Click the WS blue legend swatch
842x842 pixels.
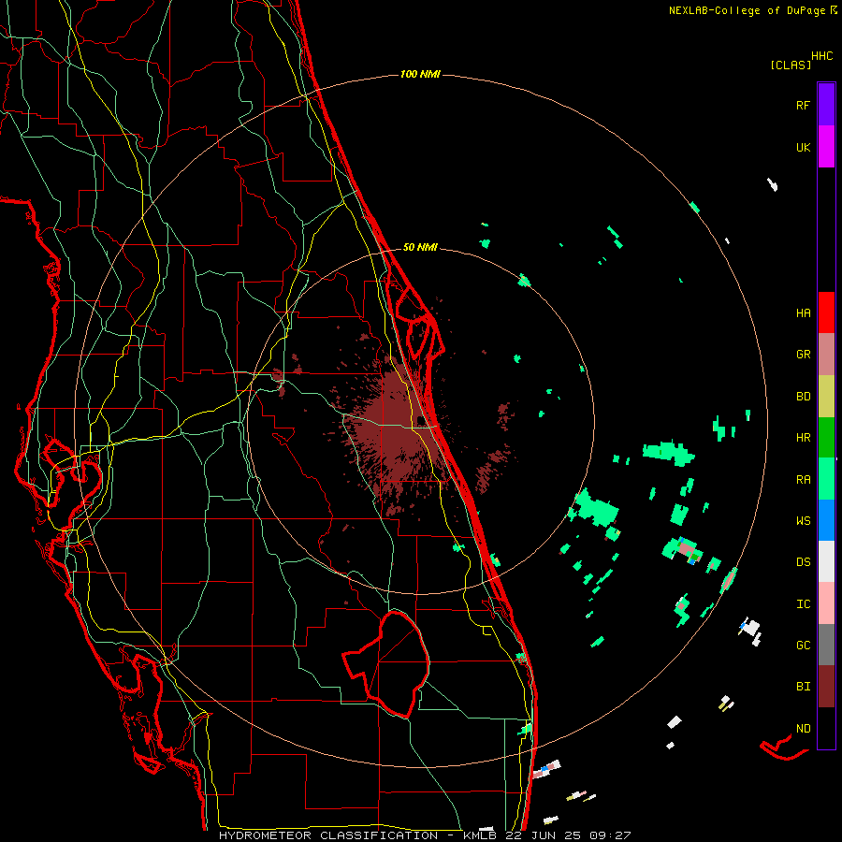click(826, 520)
